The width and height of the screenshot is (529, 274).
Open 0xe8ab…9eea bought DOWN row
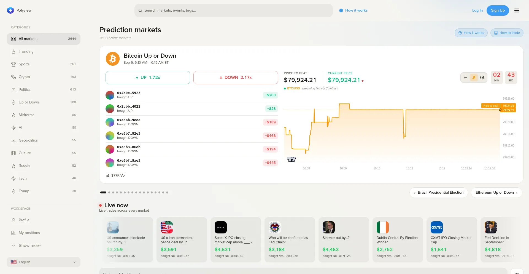(192, 122)
